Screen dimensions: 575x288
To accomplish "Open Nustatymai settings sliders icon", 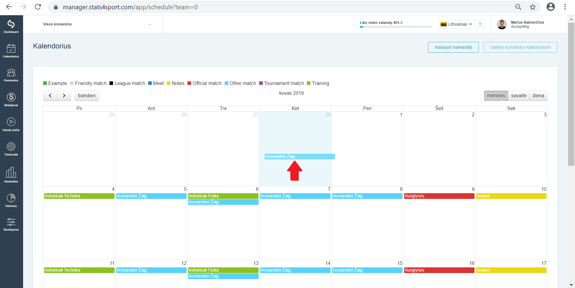I will coord(11,225).
